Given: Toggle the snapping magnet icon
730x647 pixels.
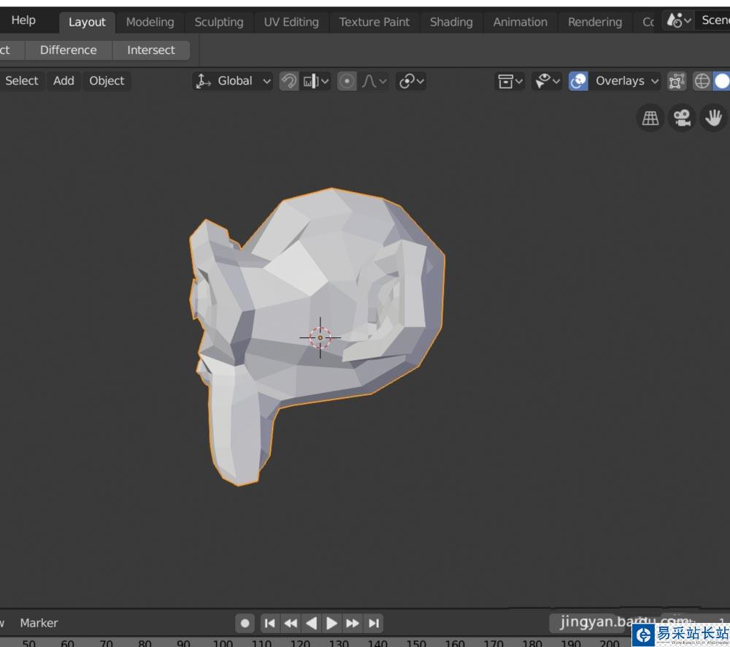Looking at the screenshot, I should 288,81.
